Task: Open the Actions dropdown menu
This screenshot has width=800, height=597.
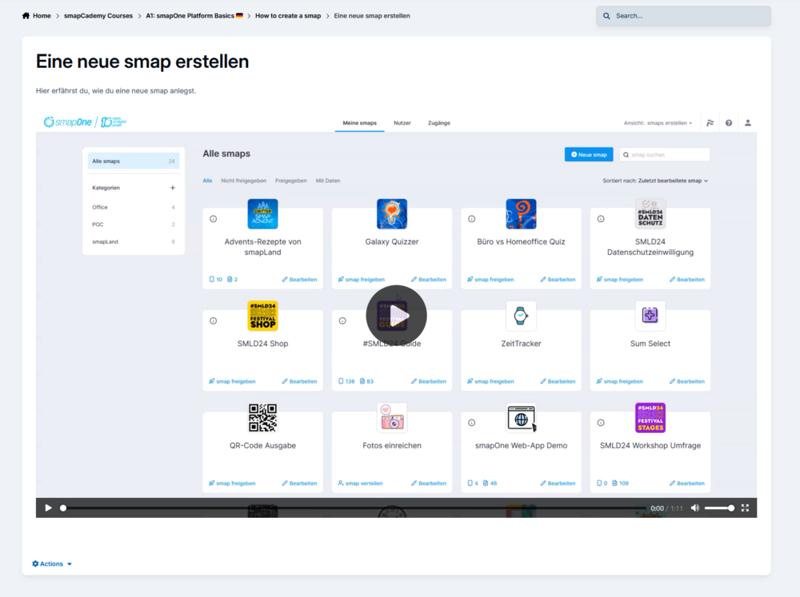Action: (x=52, y=564)
